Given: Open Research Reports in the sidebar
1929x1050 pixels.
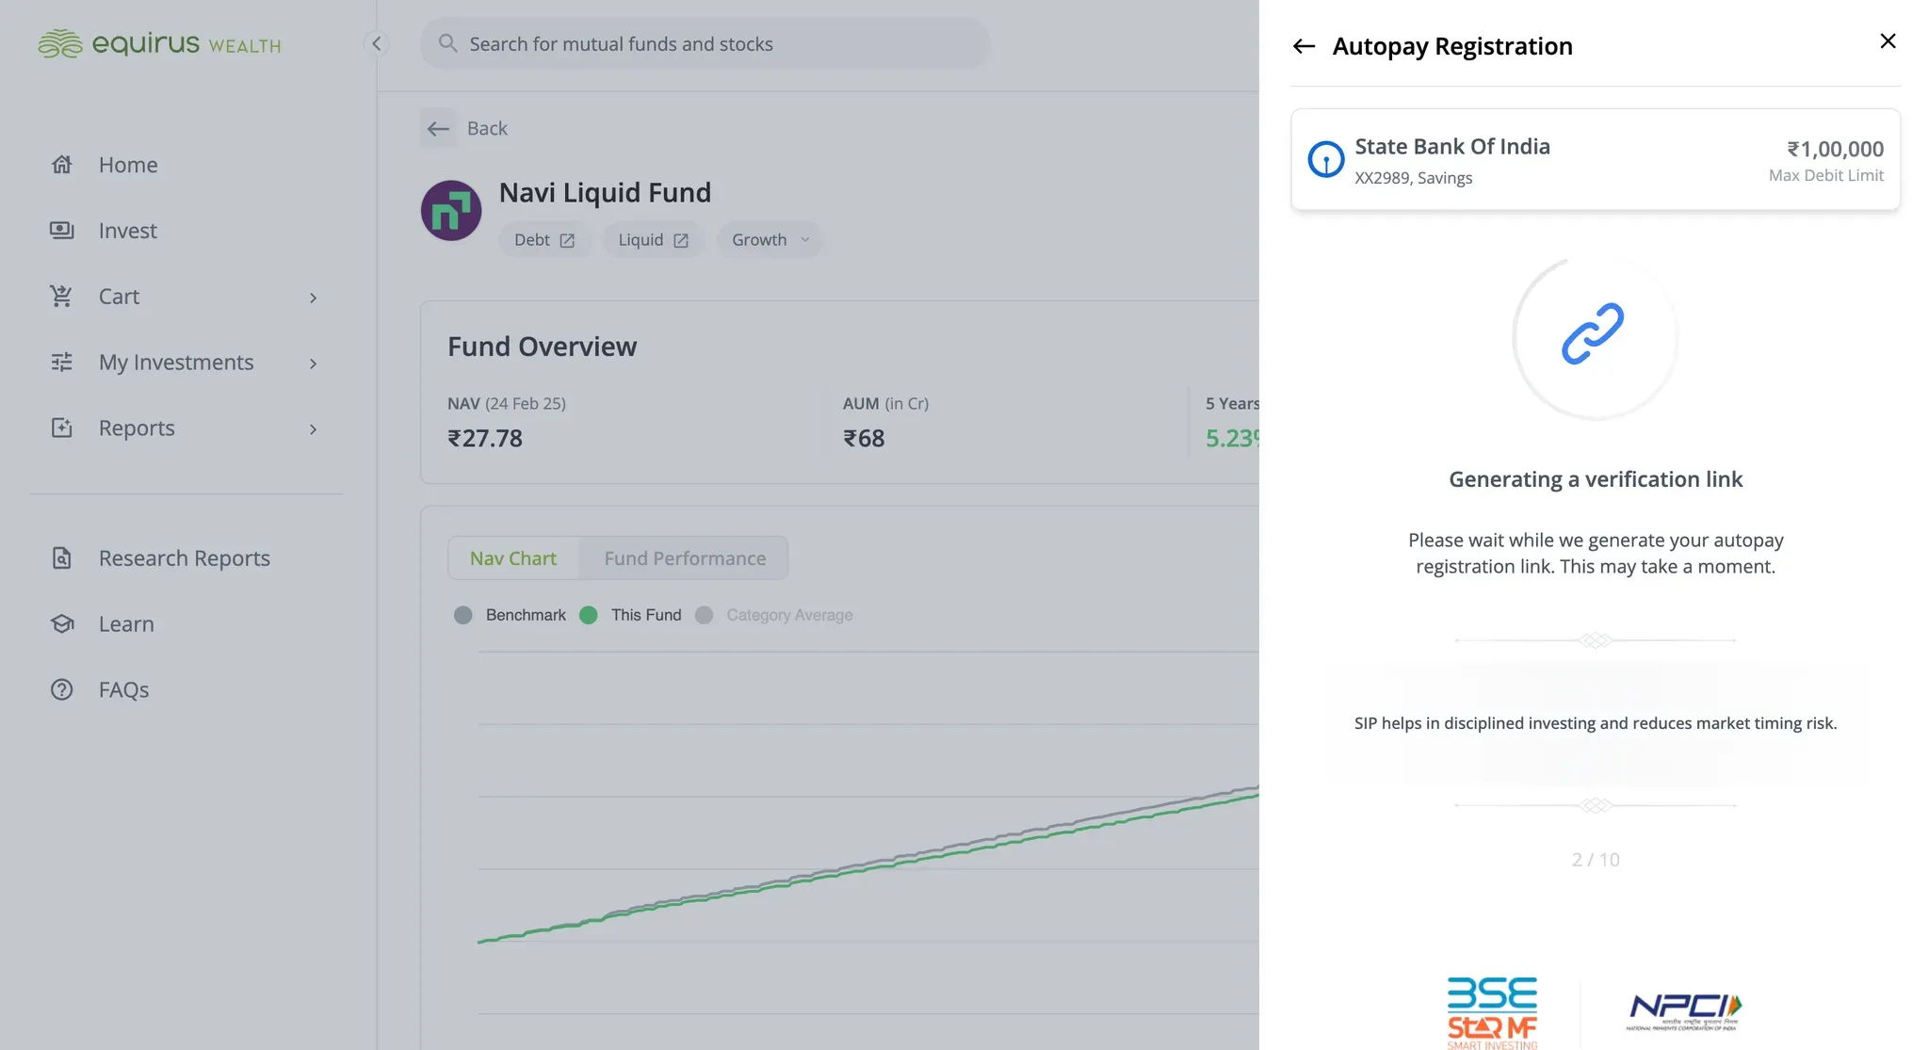Looking at the screenshot, I should point(186,558).
